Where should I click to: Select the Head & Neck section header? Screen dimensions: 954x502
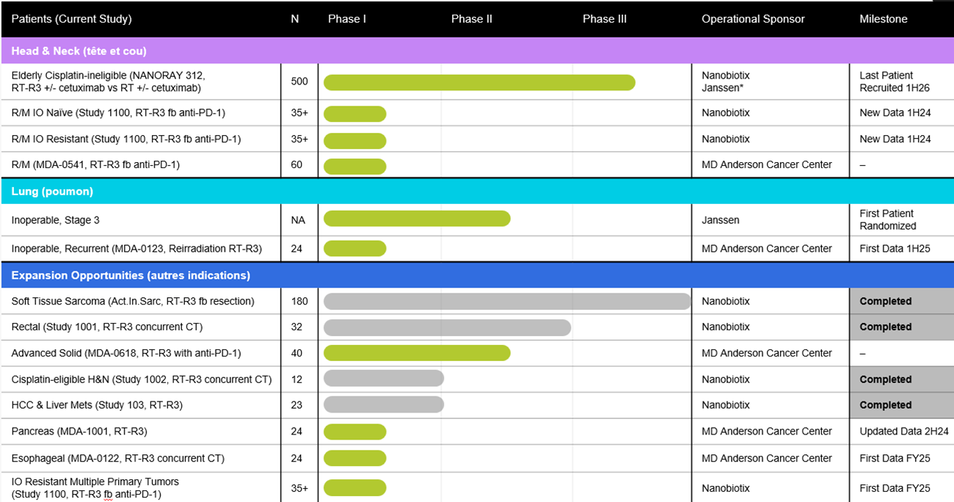tap(79, 51)
